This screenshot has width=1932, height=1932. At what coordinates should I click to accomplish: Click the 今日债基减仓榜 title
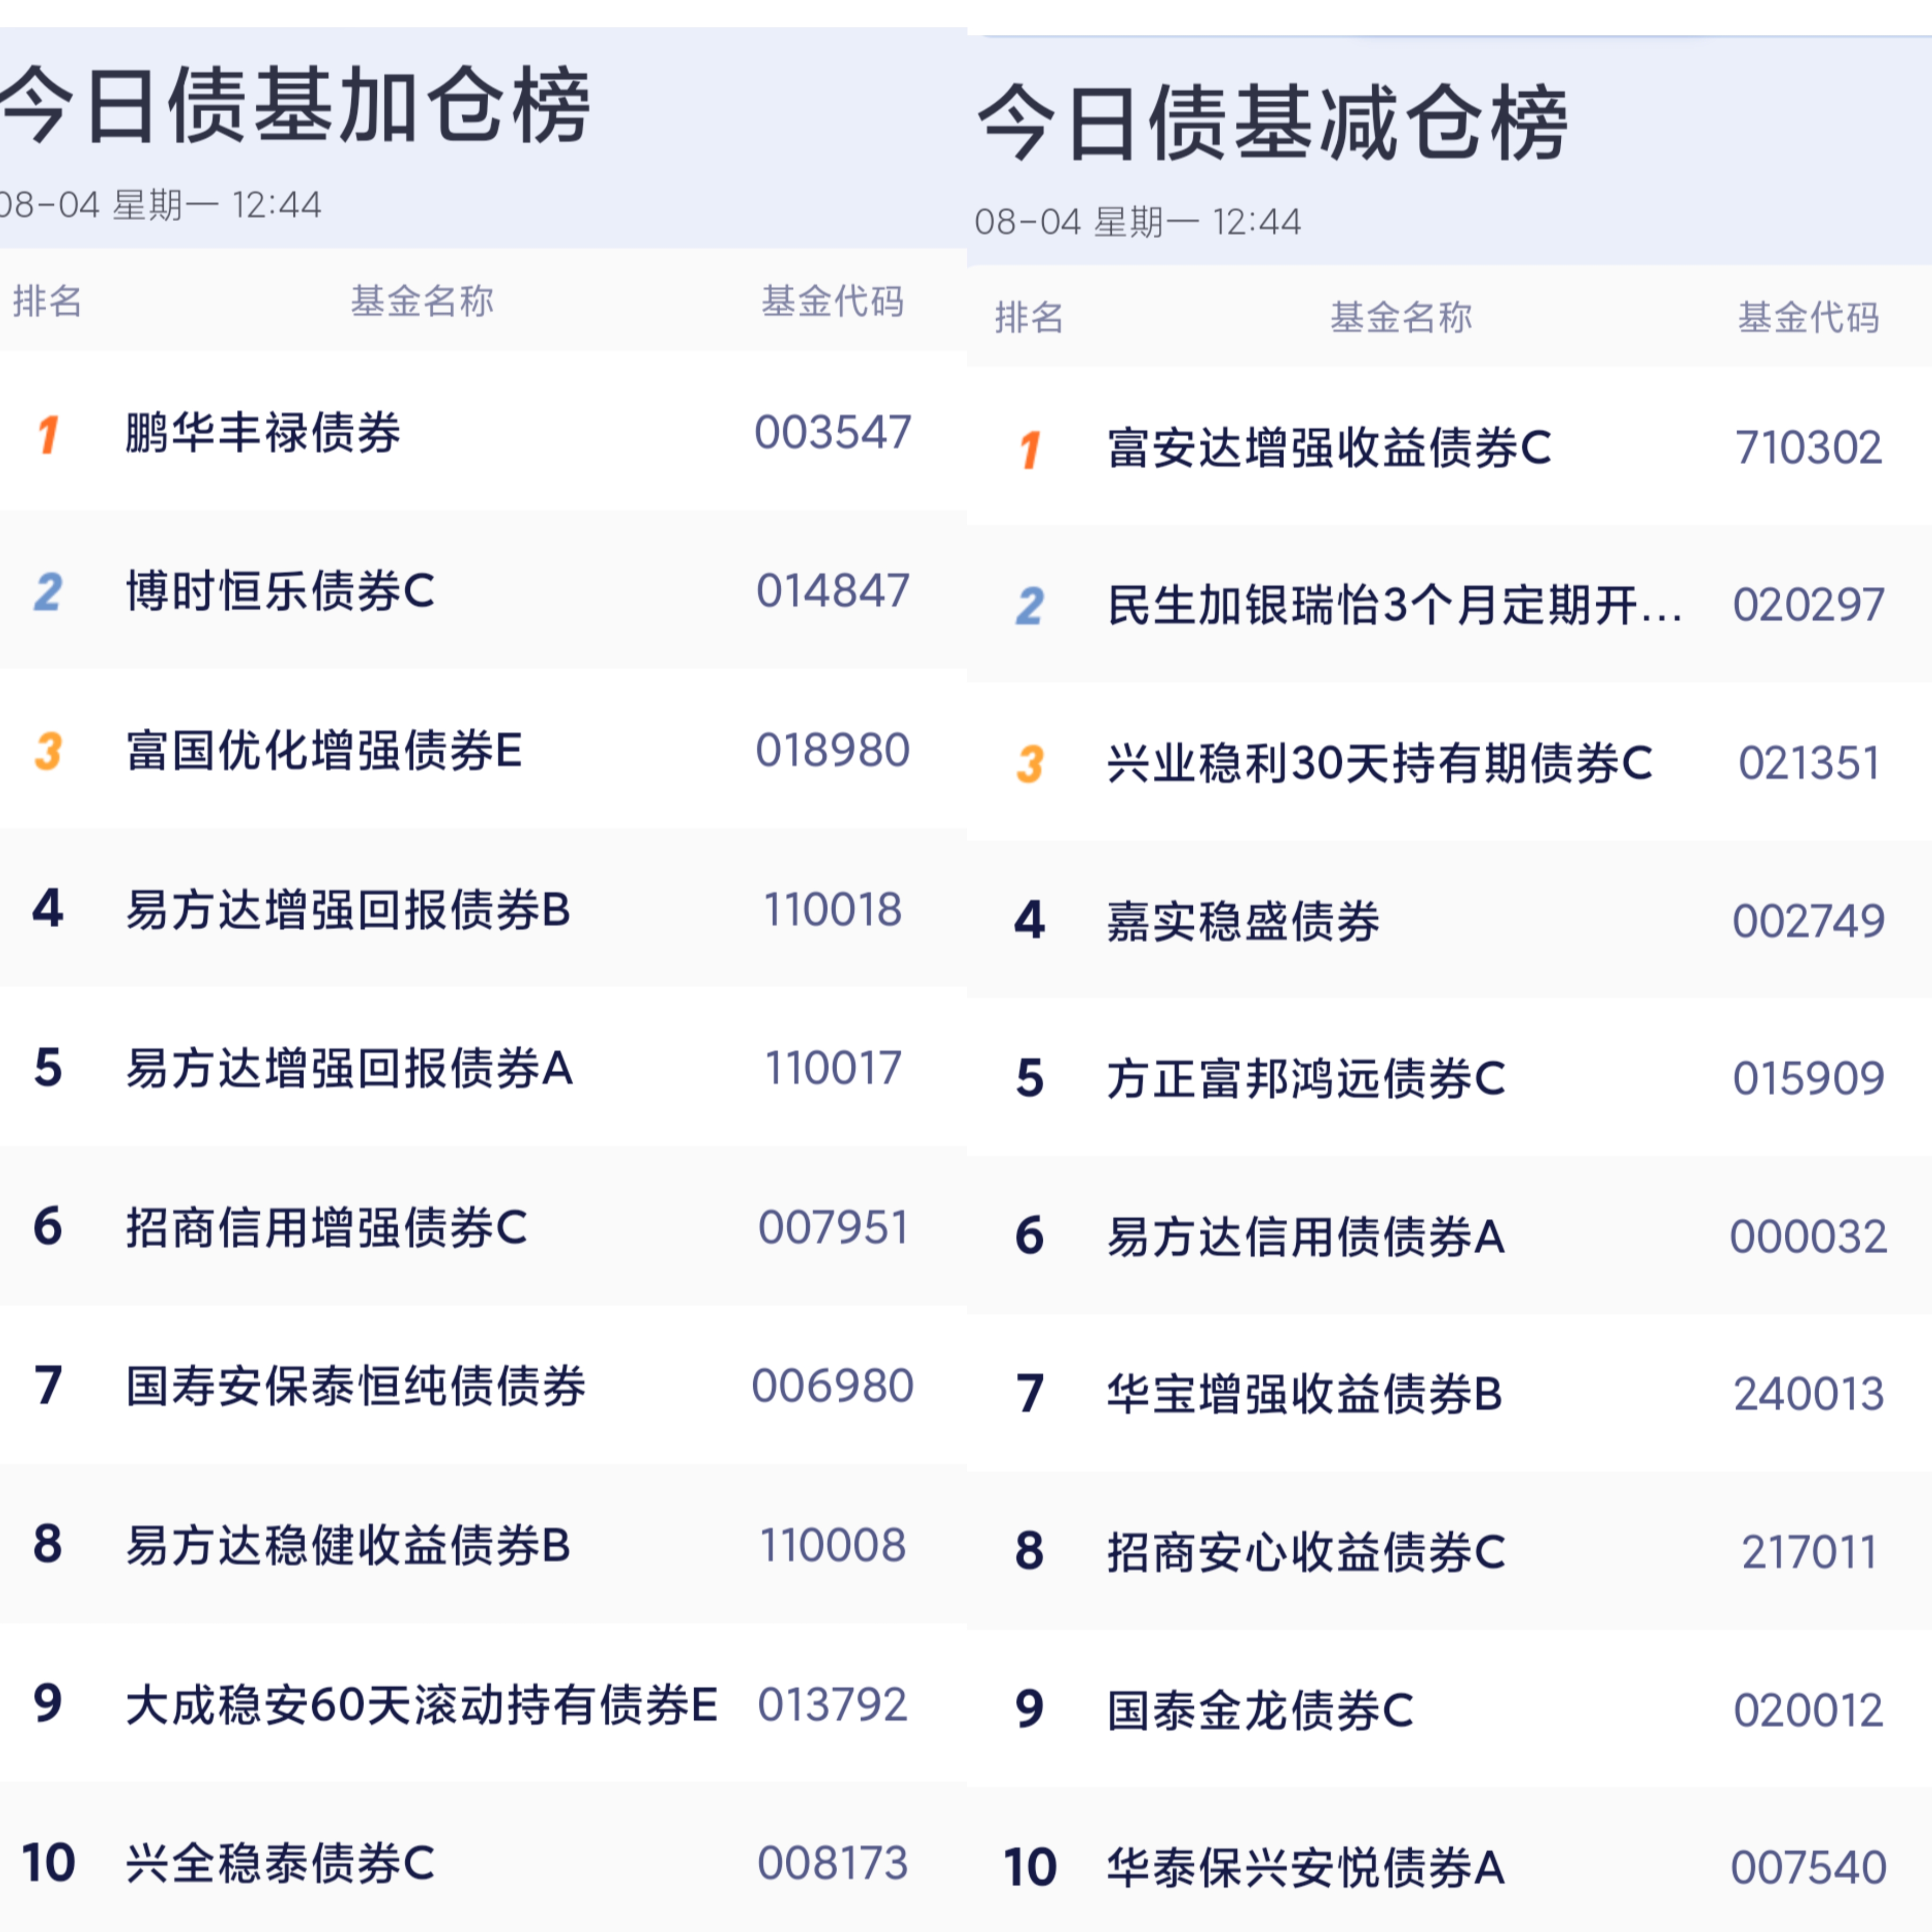[1272, 123]
